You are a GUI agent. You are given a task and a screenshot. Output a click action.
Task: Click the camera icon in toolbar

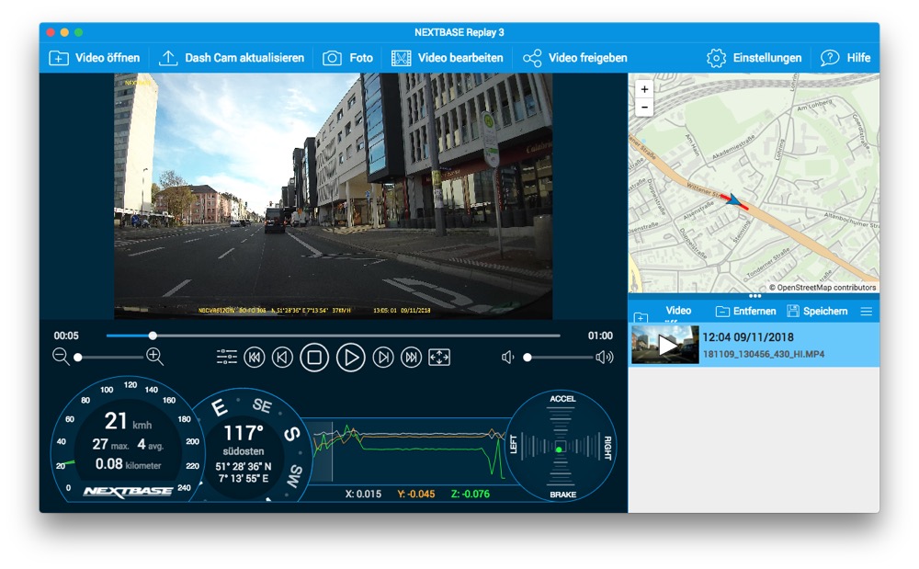(332, 58)
